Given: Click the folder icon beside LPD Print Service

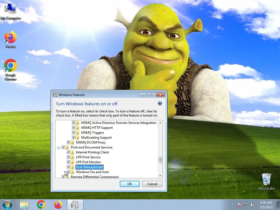Looking at the screenshot, I should 72,157.
